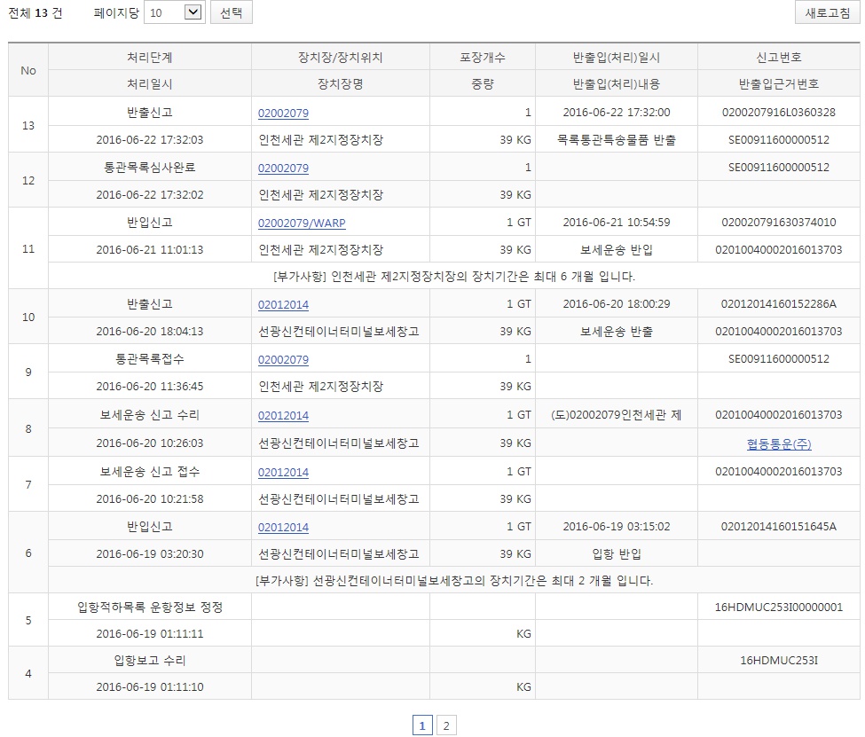865x737 pixels.
Task: Open 02012014 link for 보세운송 신고 접수
Action: 283,472
